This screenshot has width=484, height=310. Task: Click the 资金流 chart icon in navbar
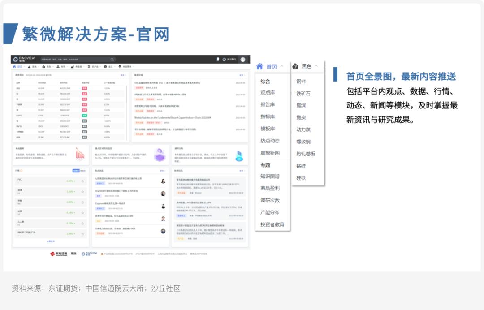tap(72, 67)
